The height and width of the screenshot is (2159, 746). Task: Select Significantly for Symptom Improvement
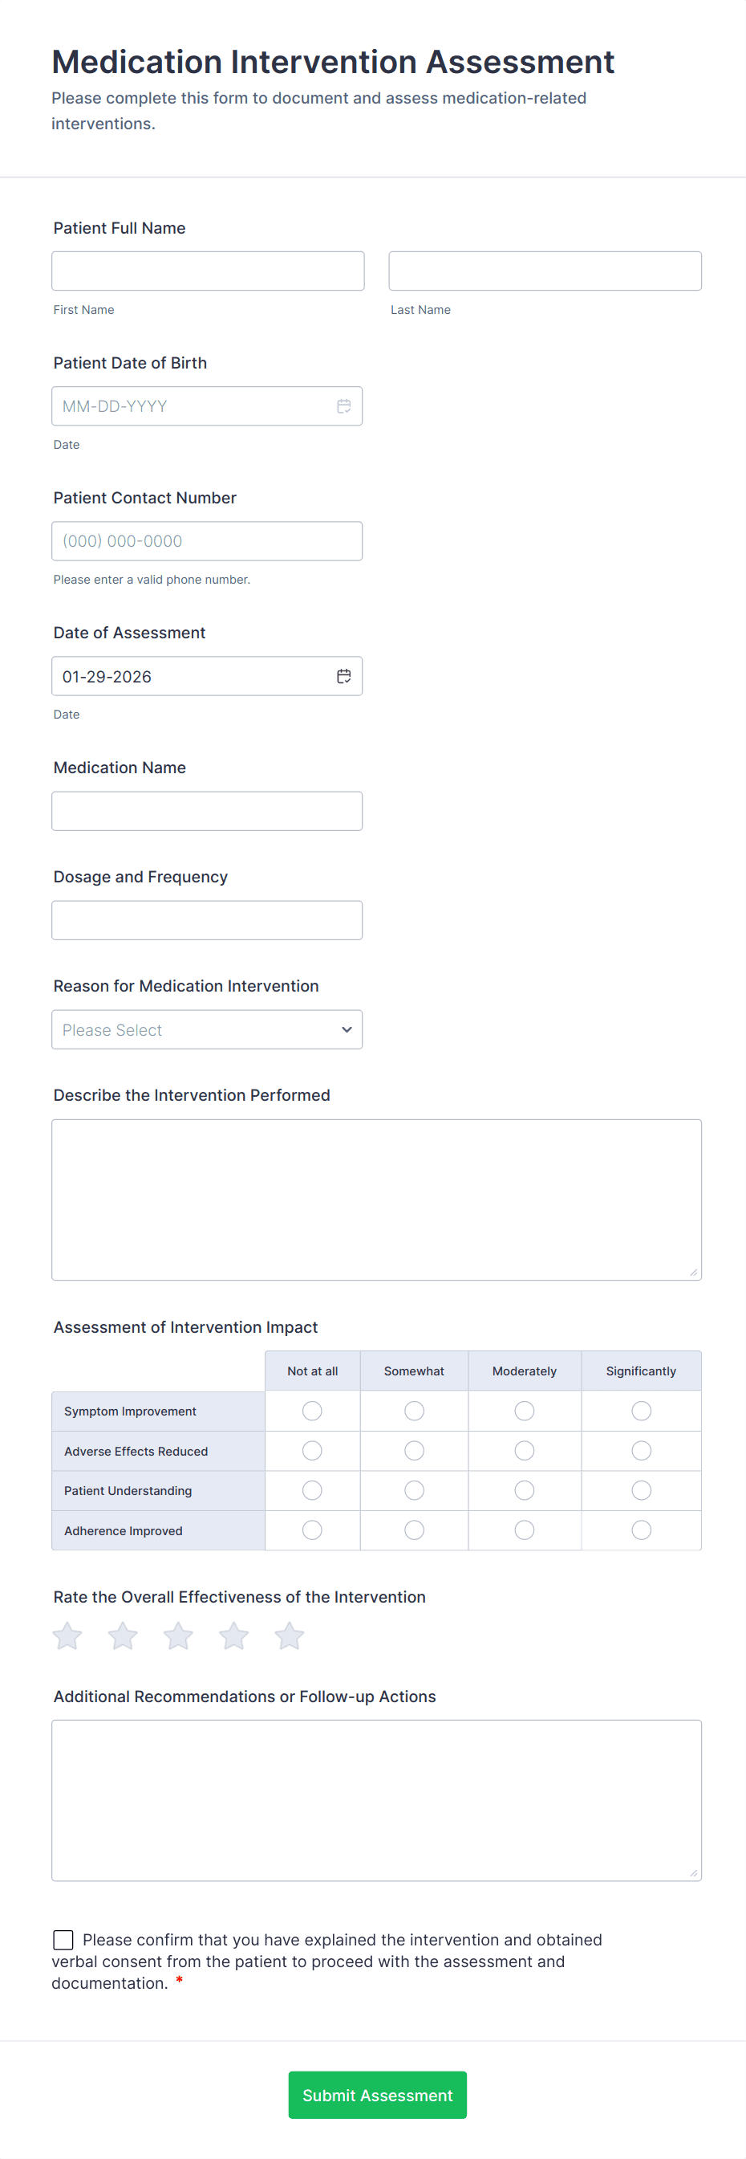point(642,1411)
